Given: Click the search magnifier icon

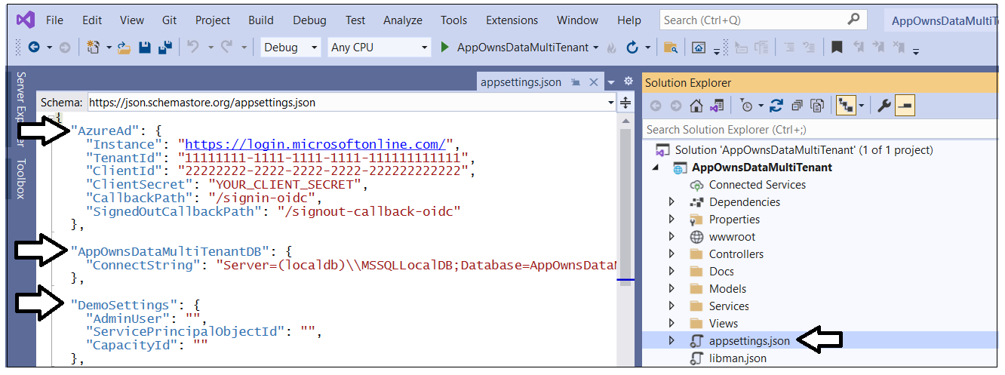Looking at the screenshot, I should (853, 20).
